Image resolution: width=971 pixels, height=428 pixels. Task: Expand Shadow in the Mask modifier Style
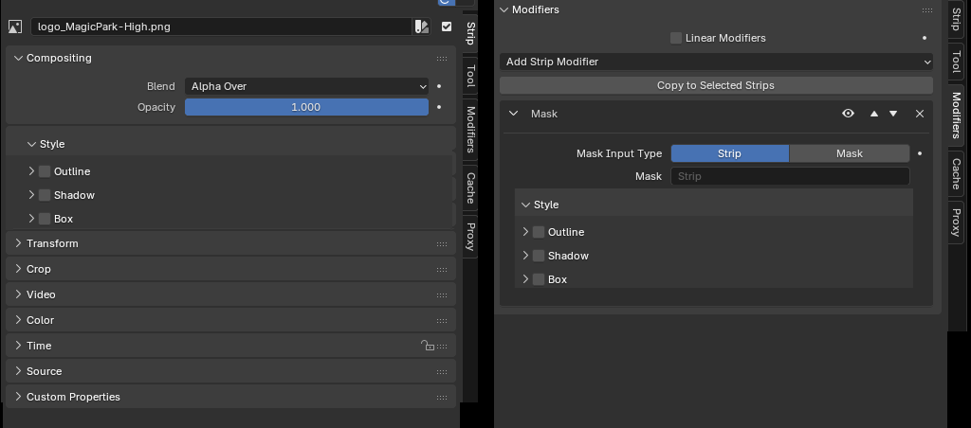click(525, 256)
